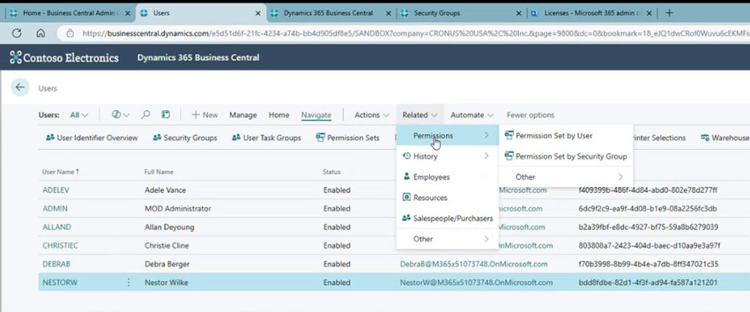Click the Contoso Electronics logo
Viewport: 750px width, 312px height.
click(x=64, y=58)
